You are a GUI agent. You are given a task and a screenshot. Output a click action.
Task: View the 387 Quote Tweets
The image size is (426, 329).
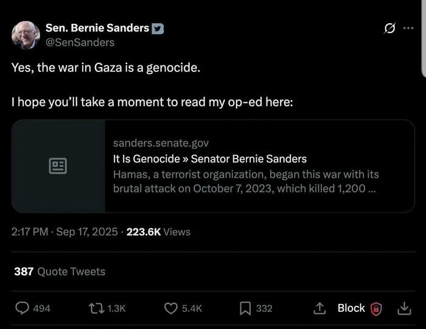click(60, 272)
